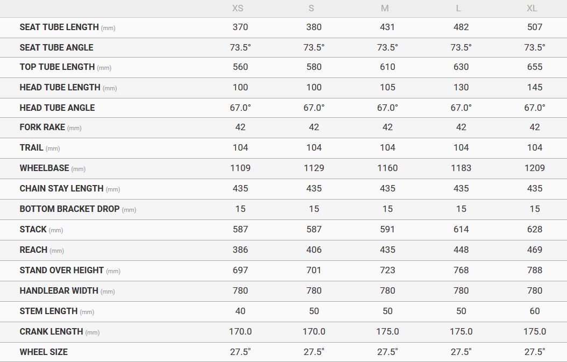567x362 pixels.
Task: Select the S size column header
Action: 311,8
